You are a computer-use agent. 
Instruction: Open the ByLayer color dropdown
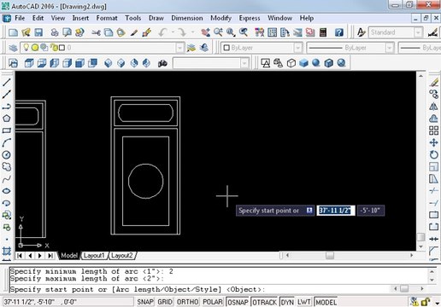point(297,48)
